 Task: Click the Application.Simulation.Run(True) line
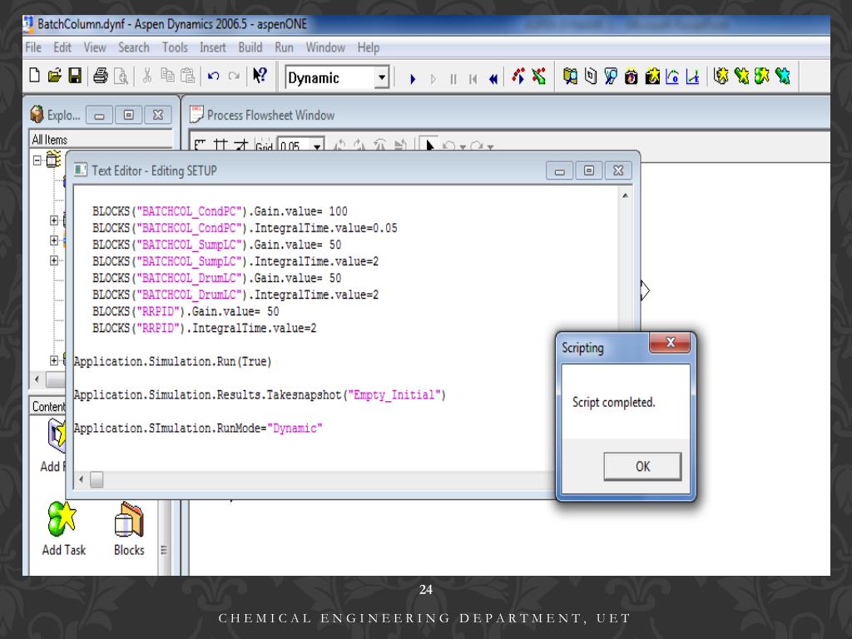coord(173,361)
